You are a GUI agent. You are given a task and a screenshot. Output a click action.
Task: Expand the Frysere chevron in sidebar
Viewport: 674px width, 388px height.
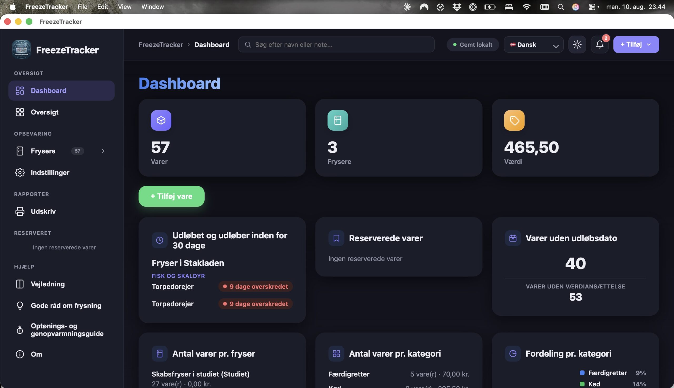(x=103, y=151)
